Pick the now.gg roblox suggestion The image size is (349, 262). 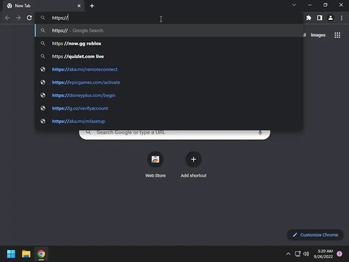click(x=169, y=43)
